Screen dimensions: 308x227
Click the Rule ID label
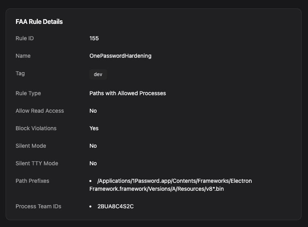pyautogui.click(x=24, y=38)
